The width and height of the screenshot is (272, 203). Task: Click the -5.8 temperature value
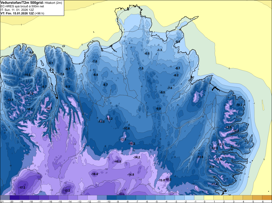[x=178, y=42]
